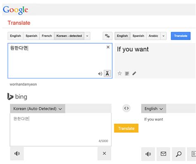
Task: Play Bing source text audio speaker
Action: pyautogui.click(x=17, y=154)
